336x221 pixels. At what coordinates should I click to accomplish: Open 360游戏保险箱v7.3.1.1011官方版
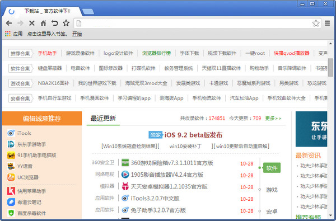click(x=172, y=163)
